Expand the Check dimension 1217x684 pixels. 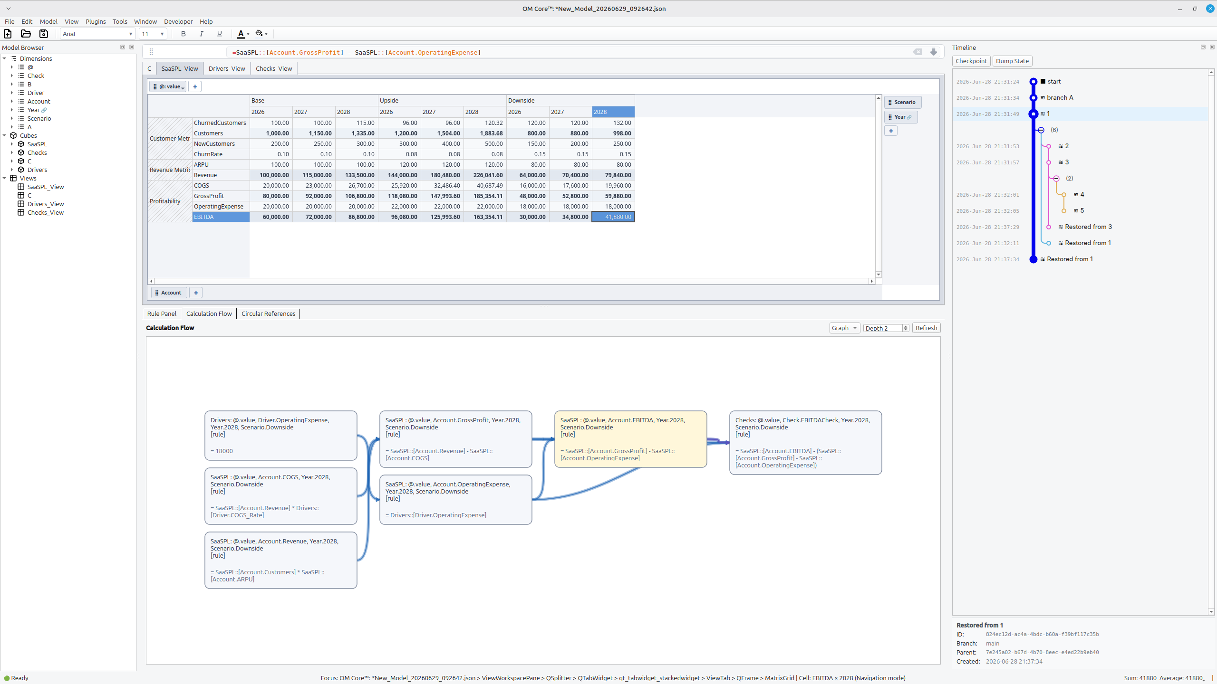pos(12,76)
